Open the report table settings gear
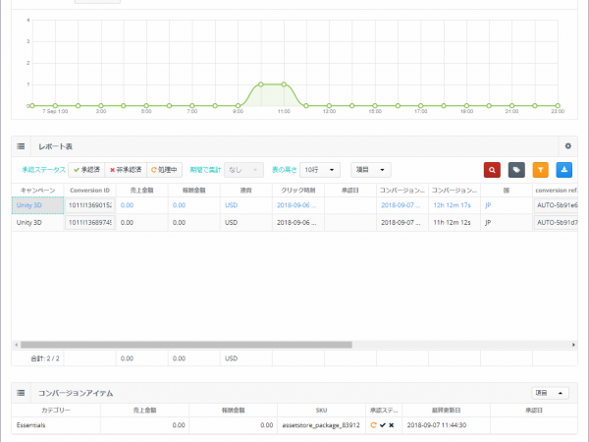 pyautogui.click(x=568, y=145)
